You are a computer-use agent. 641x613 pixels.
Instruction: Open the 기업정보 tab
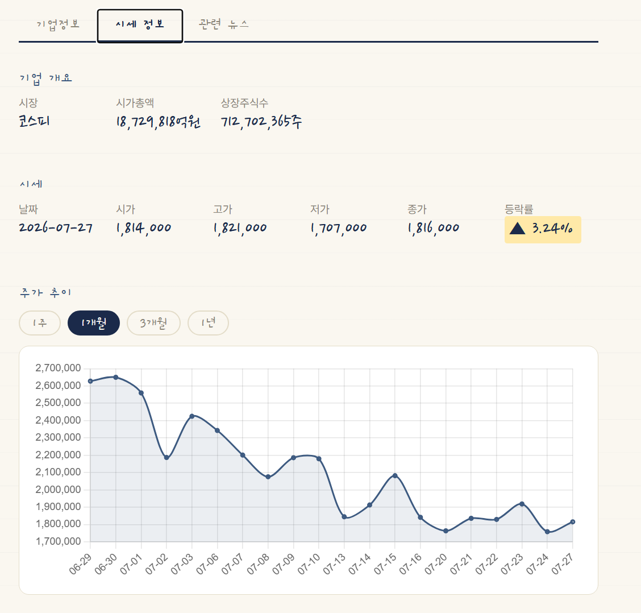pyautogui.click(x=57, y=24)
